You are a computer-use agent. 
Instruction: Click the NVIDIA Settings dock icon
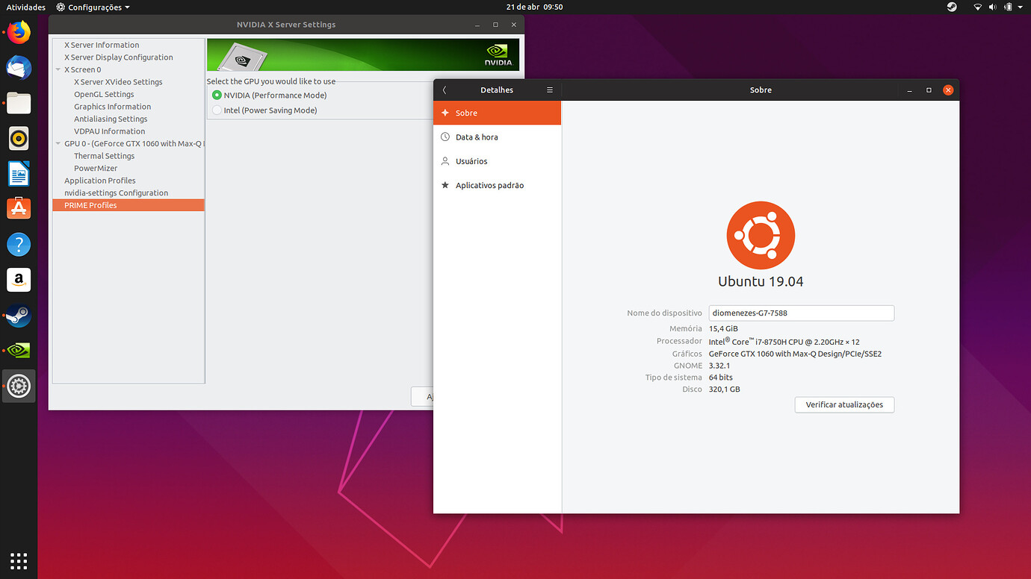19,350
